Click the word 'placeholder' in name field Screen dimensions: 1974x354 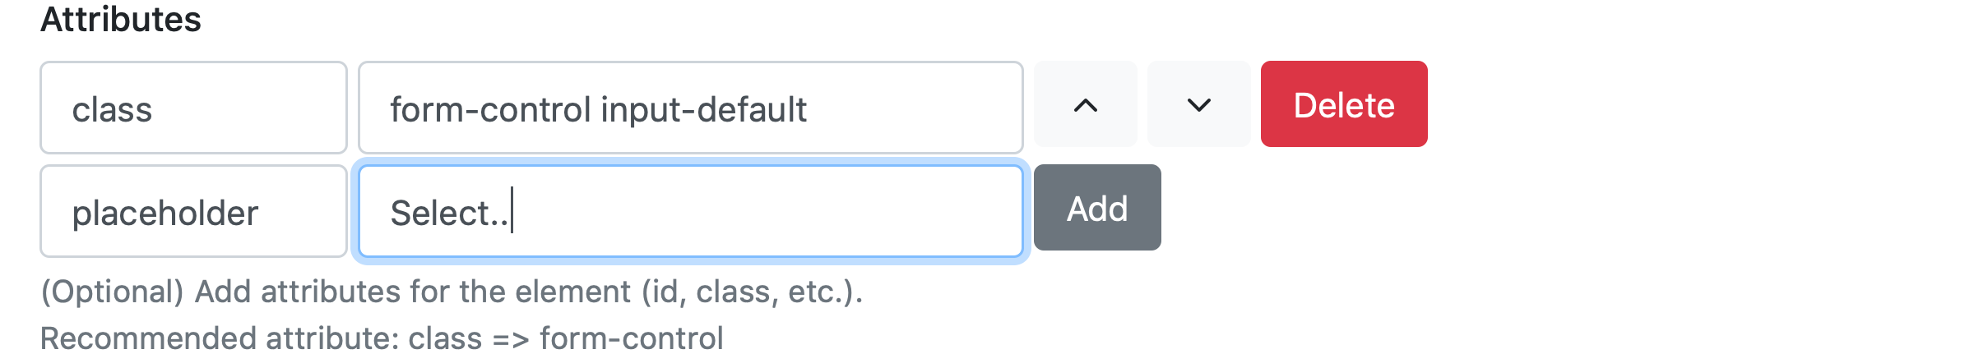[x=165, y=213]
